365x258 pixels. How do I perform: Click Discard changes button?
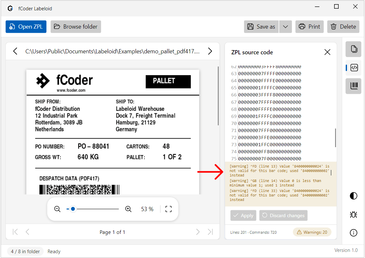point(283,215)
